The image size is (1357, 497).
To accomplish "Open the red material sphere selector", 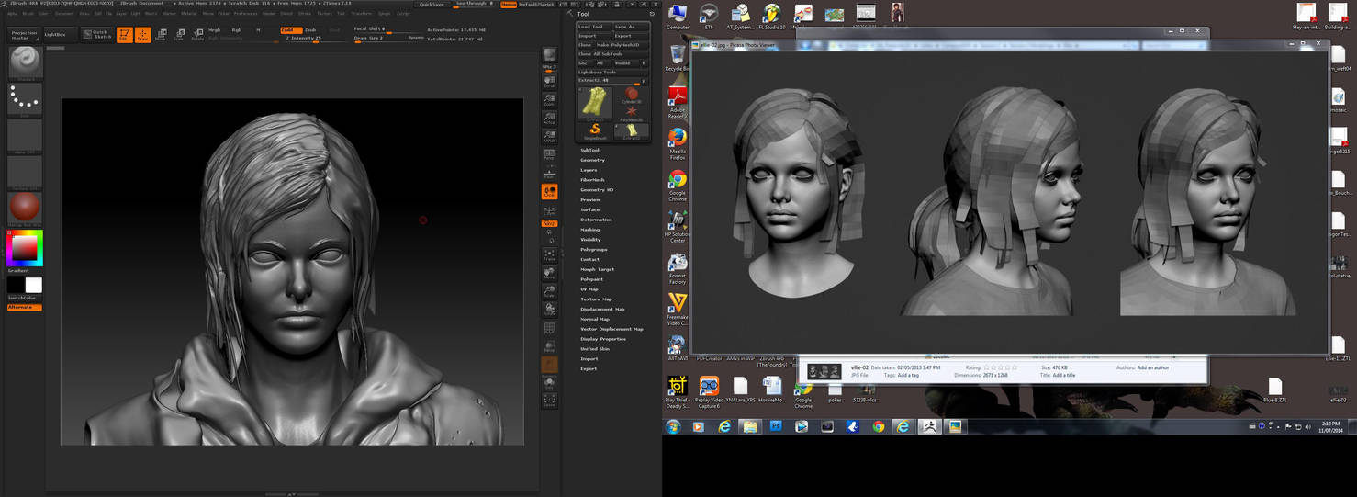I will coord(25,209).
